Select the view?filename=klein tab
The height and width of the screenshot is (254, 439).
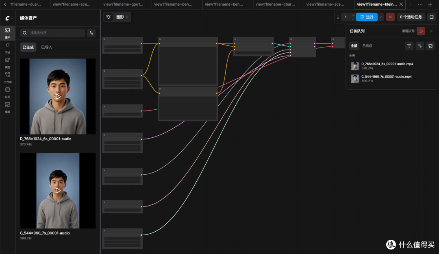376,4
